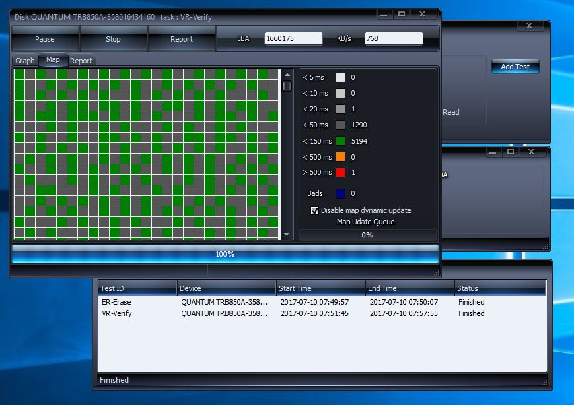Switch to the Graph tab
The height and width of the screenshot is (405, 574).
[25, 61]
